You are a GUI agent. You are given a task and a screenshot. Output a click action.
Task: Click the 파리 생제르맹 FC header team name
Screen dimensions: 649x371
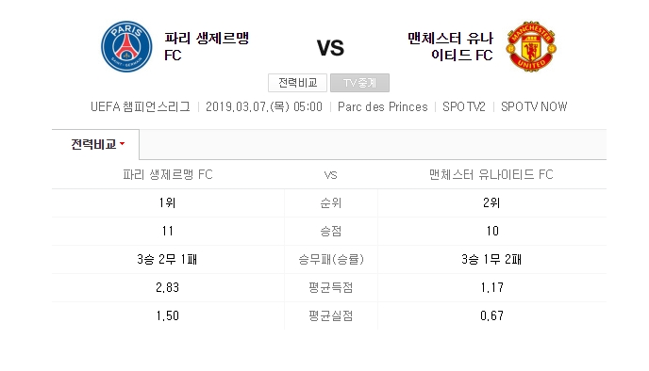[x=207, y=46]
